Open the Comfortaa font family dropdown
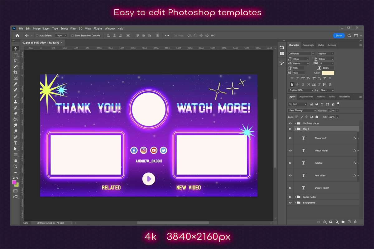 (301, 54)
